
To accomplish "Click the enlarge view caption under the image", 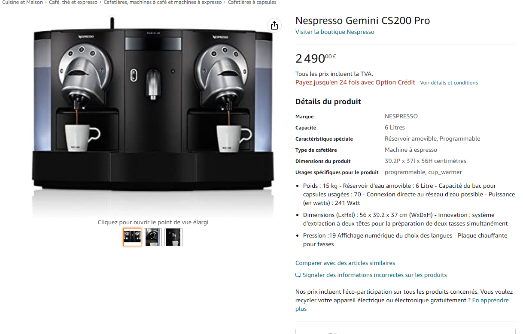I will pos(152,223).
